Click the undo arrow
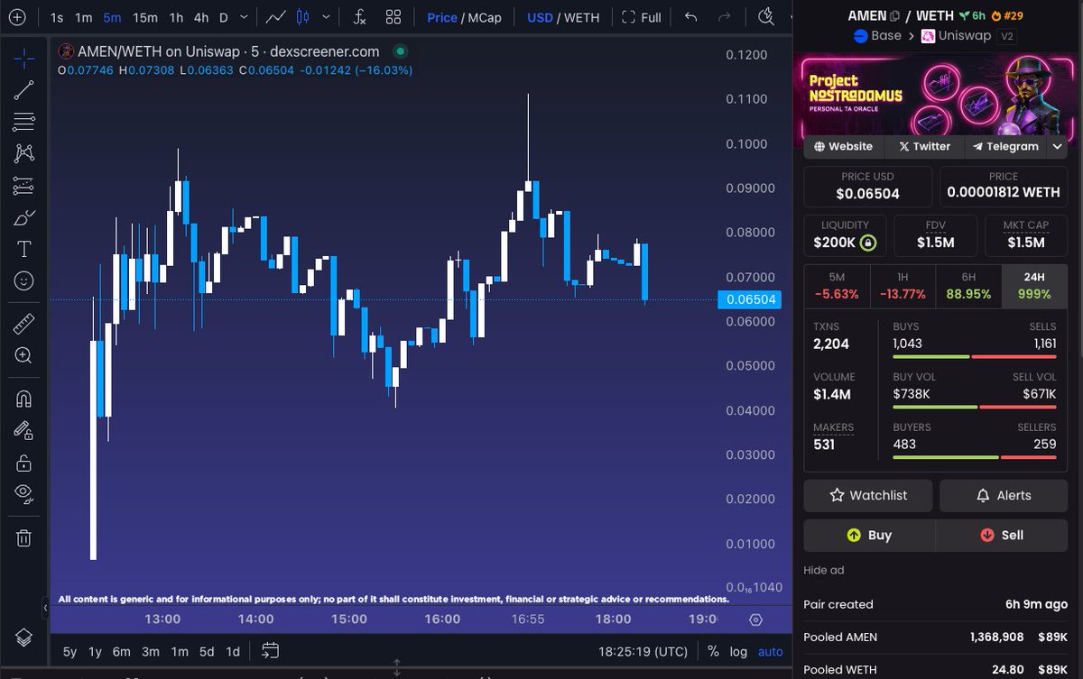The image size is (1083, 679). (x=691, y=17)
